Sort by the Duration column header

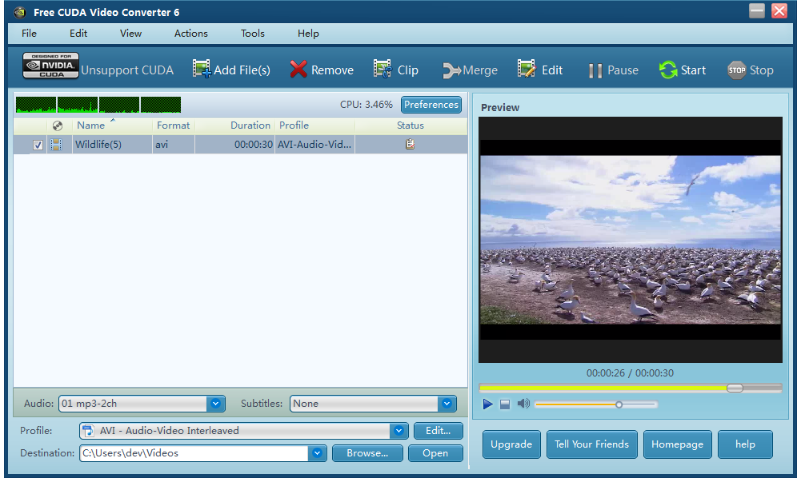250,125
